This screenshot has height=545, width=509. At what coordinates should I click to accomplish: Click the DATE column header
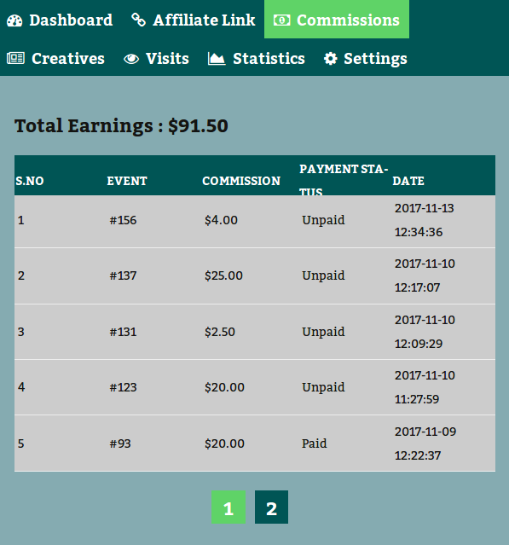click(x=408, y=181)
